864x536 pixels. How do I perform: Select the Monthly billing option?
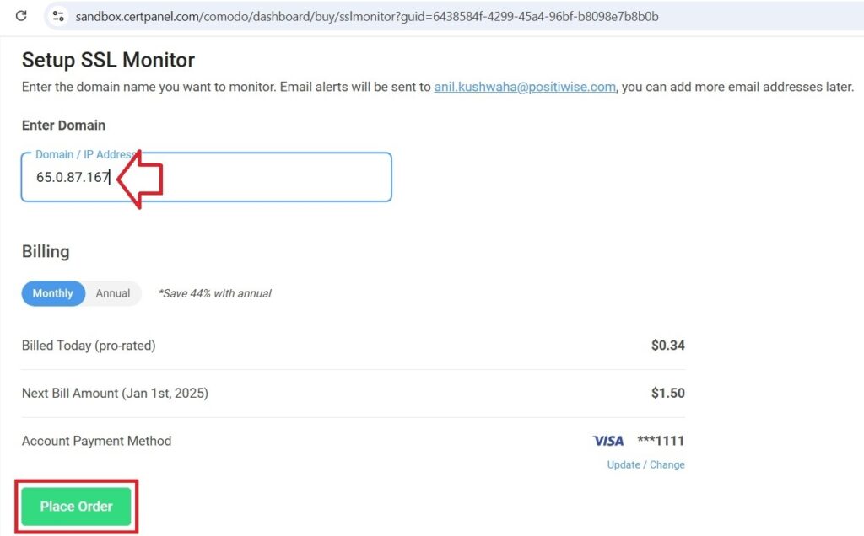(x=53, y=293)
